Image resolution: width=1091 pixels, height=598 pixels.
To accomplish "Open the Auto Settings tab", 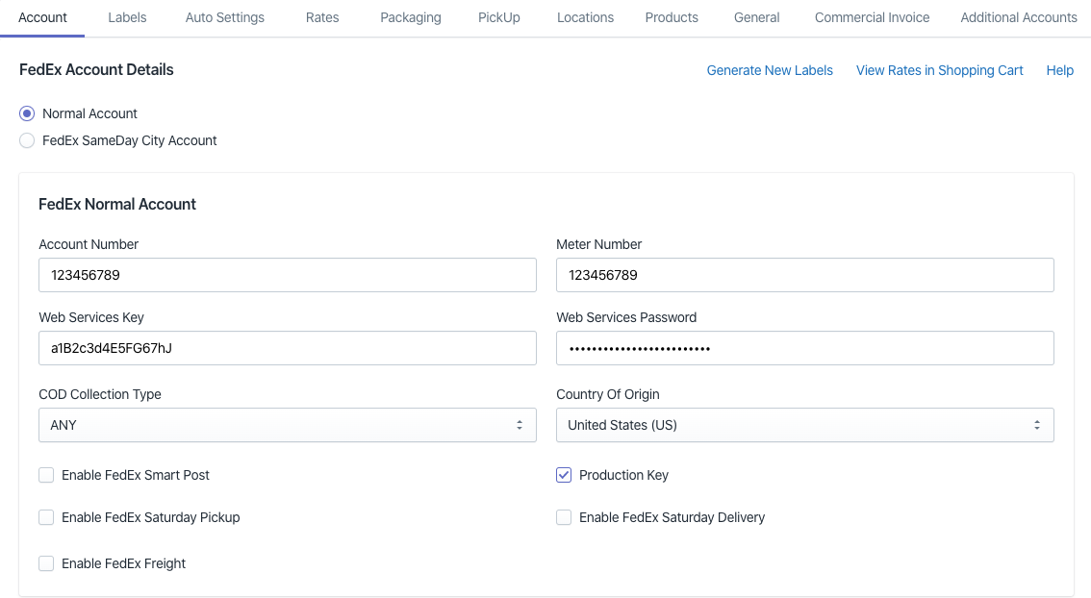I will [x=225, y=17].
